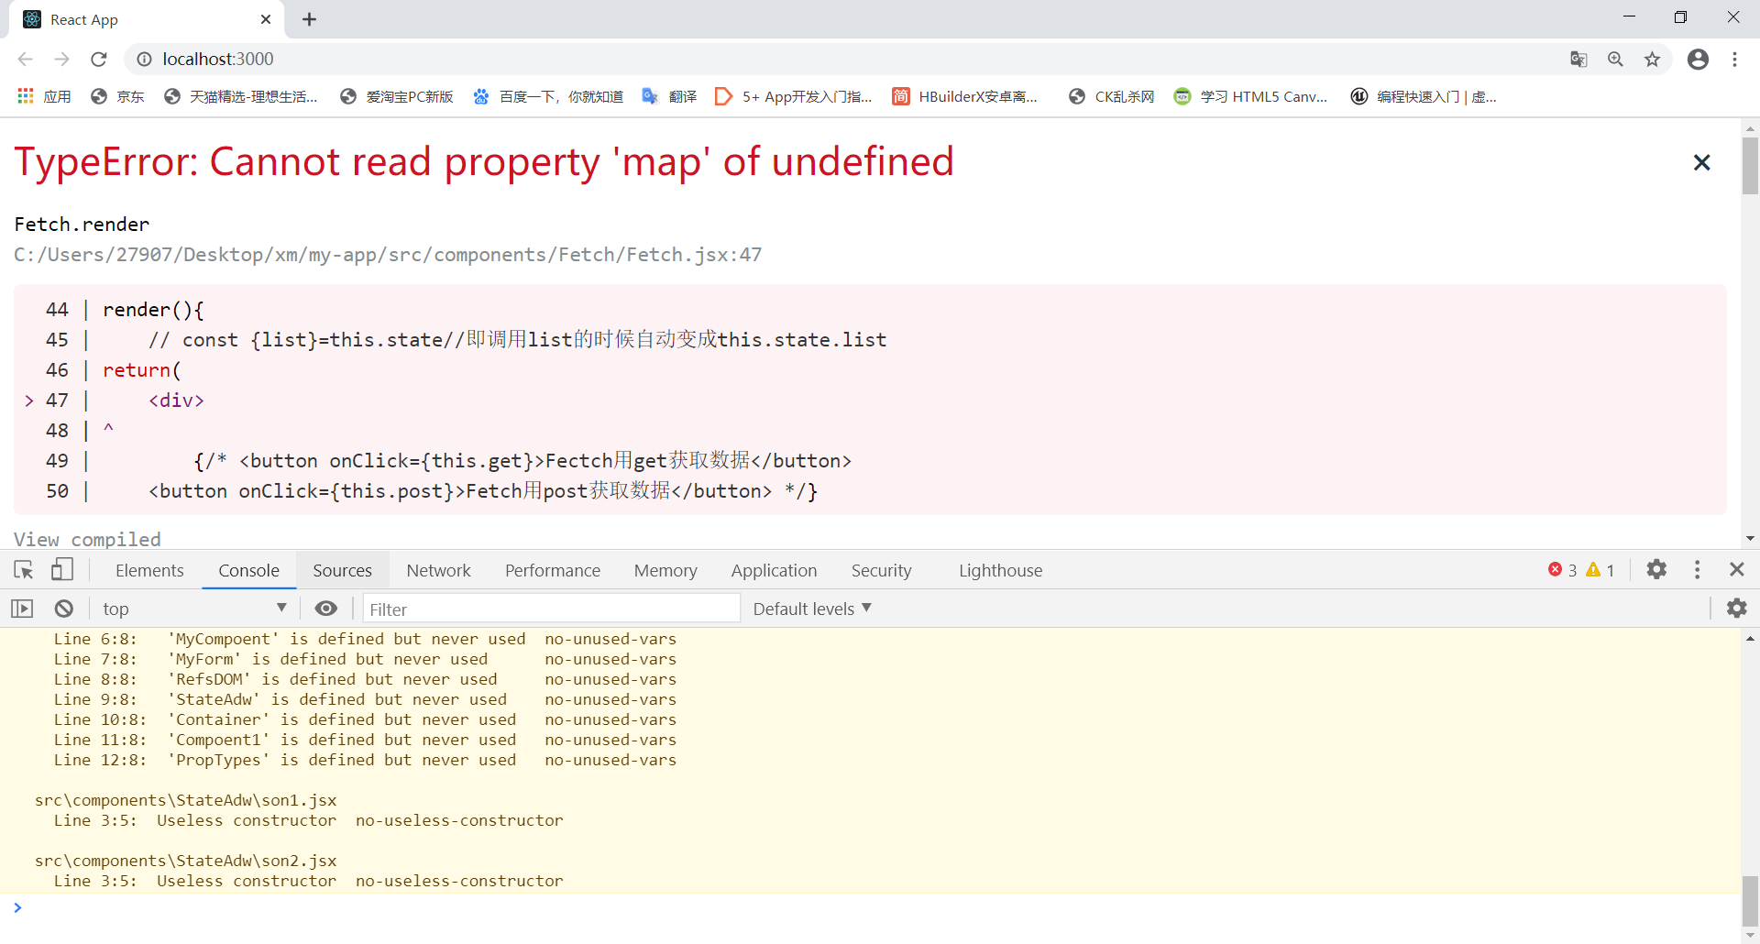The width and height of the screenshot is (1760, 944).
Task: Open the 爱淘宝PC新版 bookmark
Action: click(x=397, y=96)
